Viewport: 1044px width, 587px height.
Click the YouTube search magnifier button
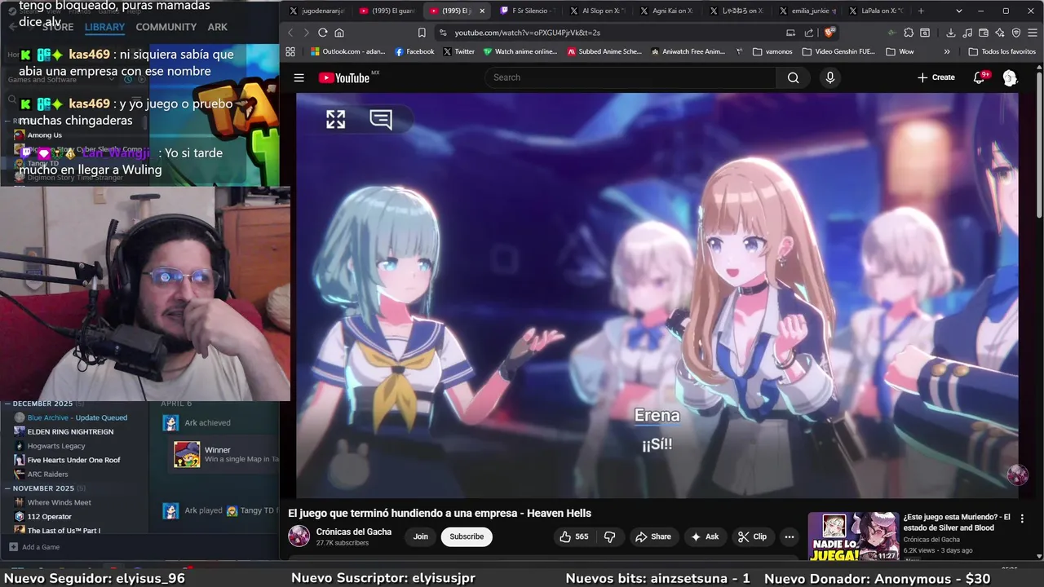793,77
